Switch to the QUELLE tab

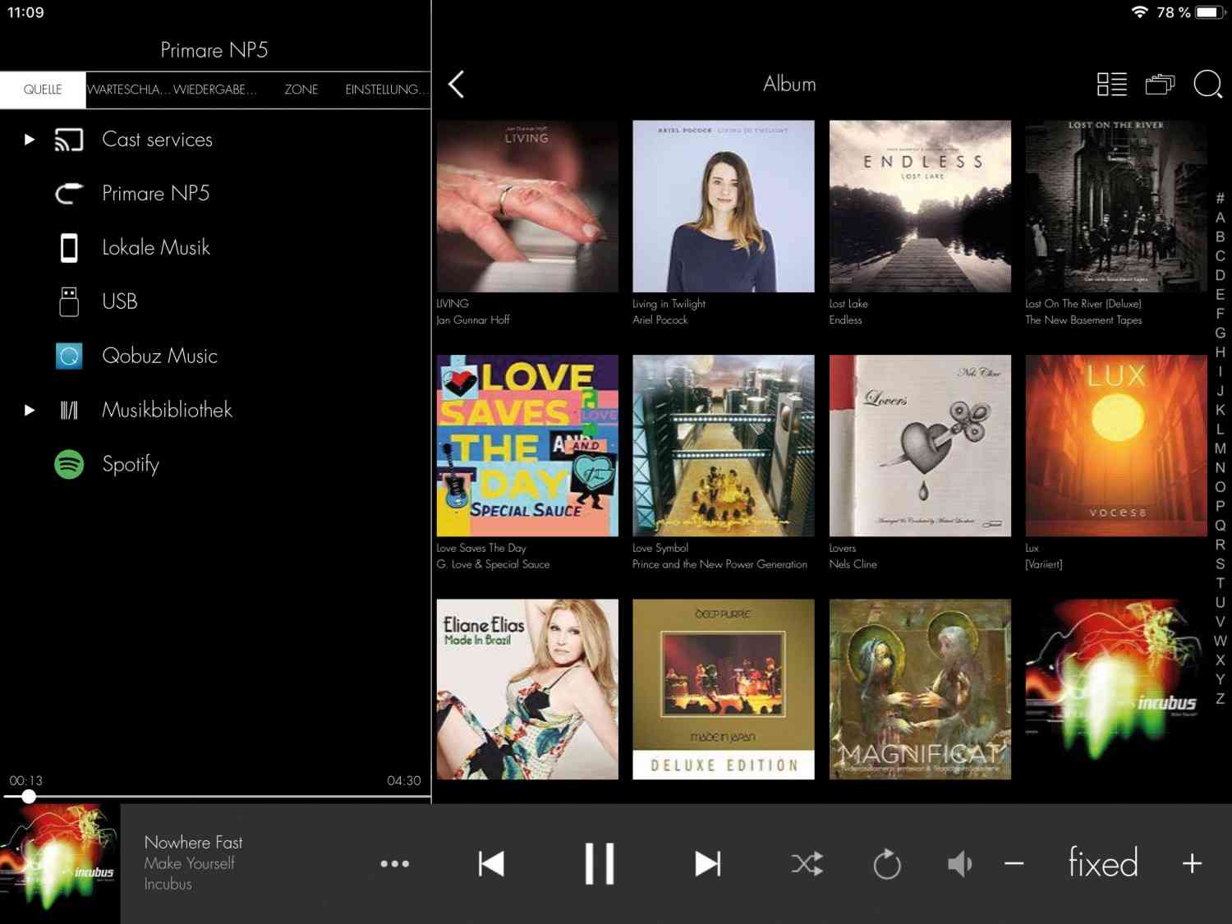pos(43,90)
